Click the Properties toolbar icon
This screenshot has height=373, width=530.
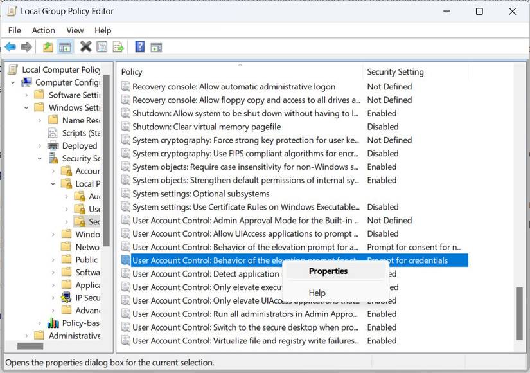tap(102, 46)
